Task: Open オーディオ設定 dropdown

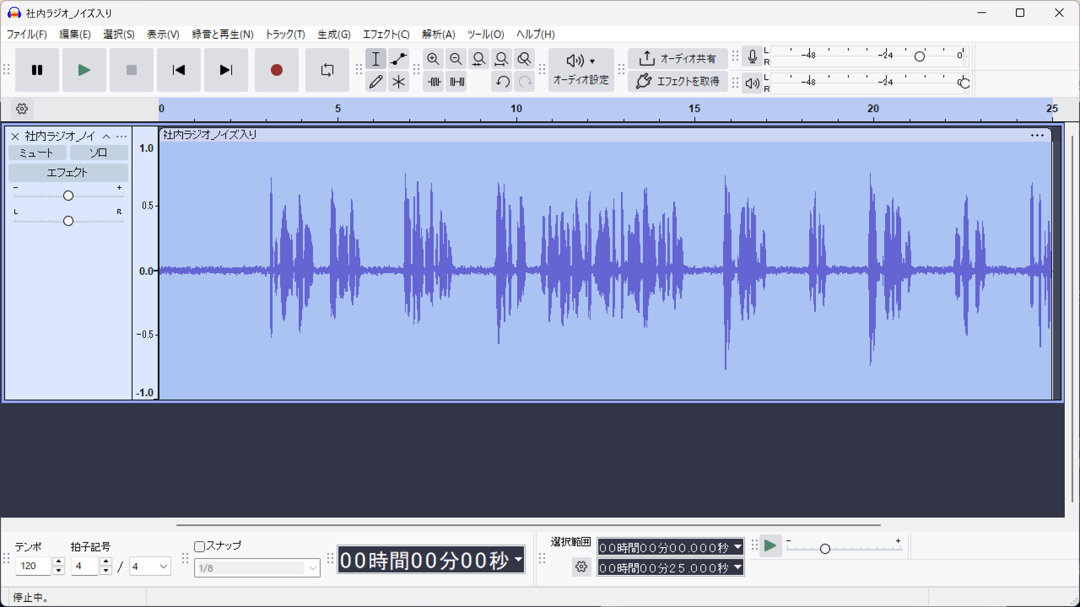Action: pyautogui.click(x=581, y=70)
